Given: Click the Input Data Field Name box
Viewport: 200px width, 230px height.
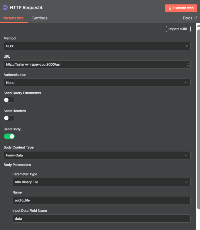Looking at the screenshot, I should 101,219.
